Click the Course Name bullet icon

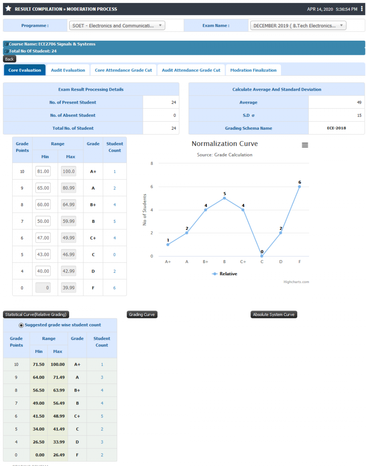6,44
